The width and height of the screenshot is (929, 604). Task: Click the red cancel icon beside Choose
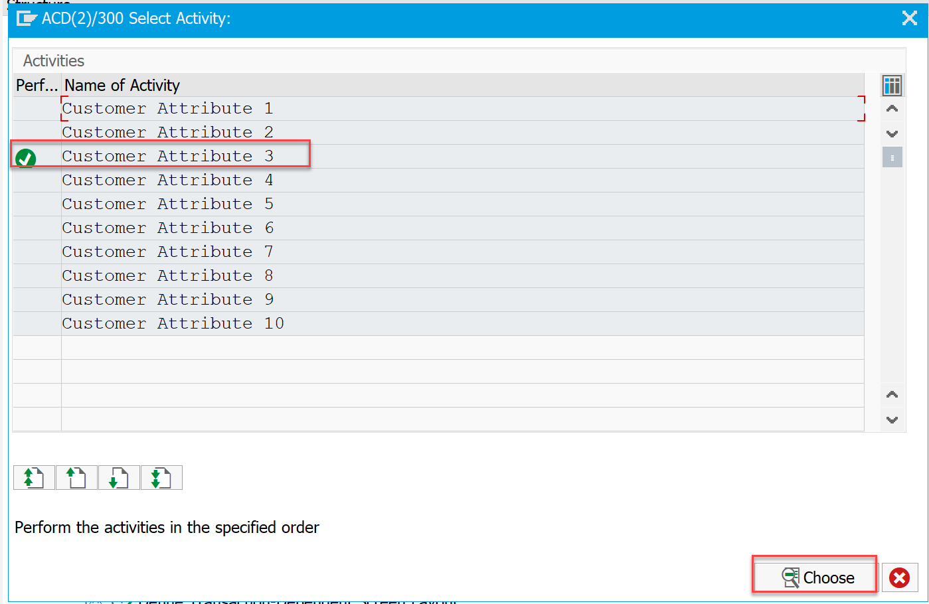900,577
